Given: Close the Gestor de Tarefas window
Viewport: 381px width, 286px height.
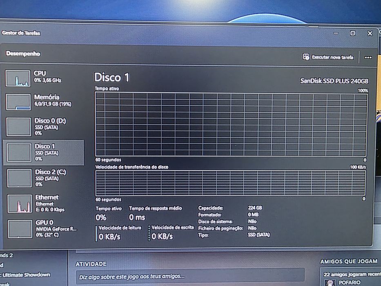Looking at the screenshot, I should 370,34.
